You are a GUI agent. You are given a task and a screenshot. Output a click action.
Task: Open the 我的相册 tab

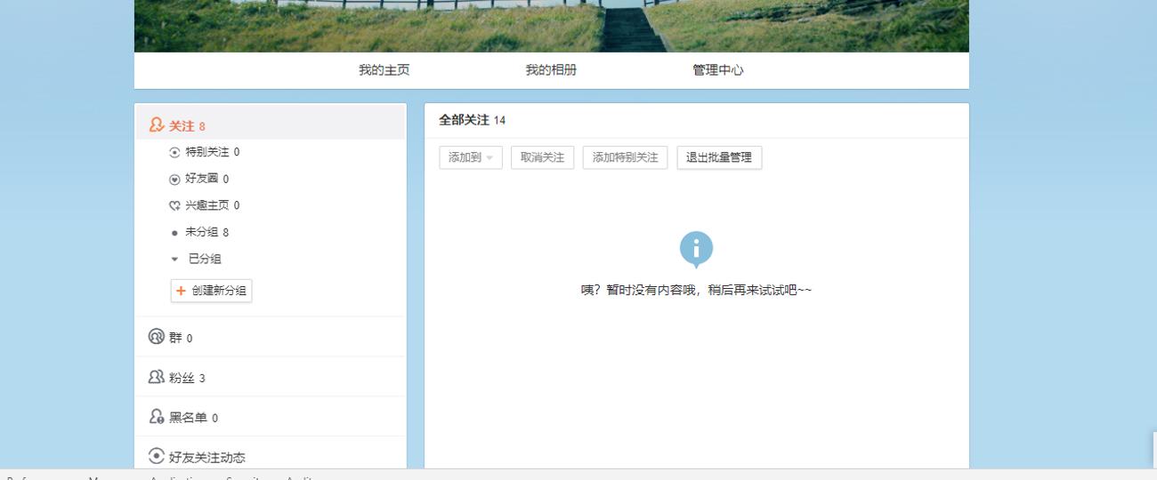point(551,70)
